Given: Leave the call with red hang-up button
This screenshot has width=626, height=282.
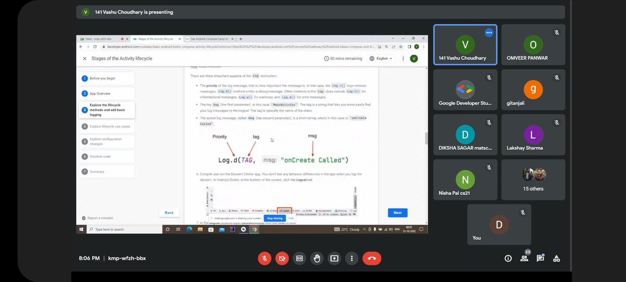Looking at the screenshot, I should tap(371, 258).
